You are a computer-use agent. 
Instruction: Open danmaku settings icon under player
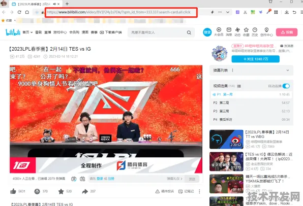[x=82, y=179]
